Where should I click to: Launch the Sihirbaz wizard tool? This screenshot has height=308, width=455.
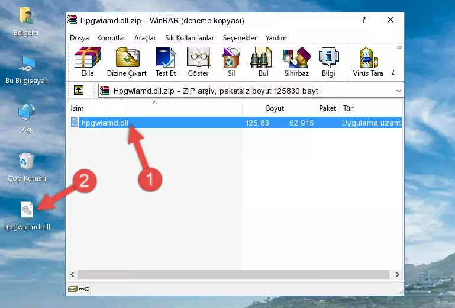coord(296,62)
